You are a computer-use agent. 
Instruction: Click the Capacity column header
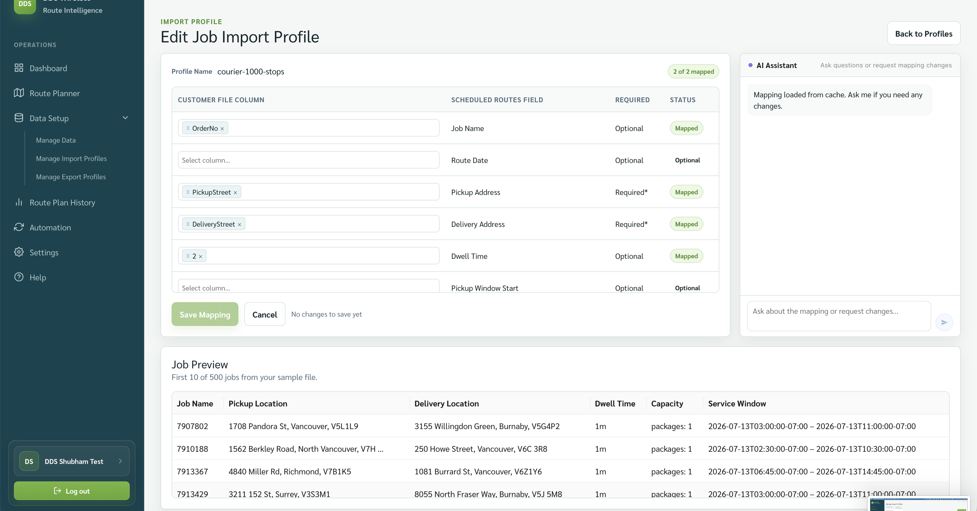click(667, 404)
